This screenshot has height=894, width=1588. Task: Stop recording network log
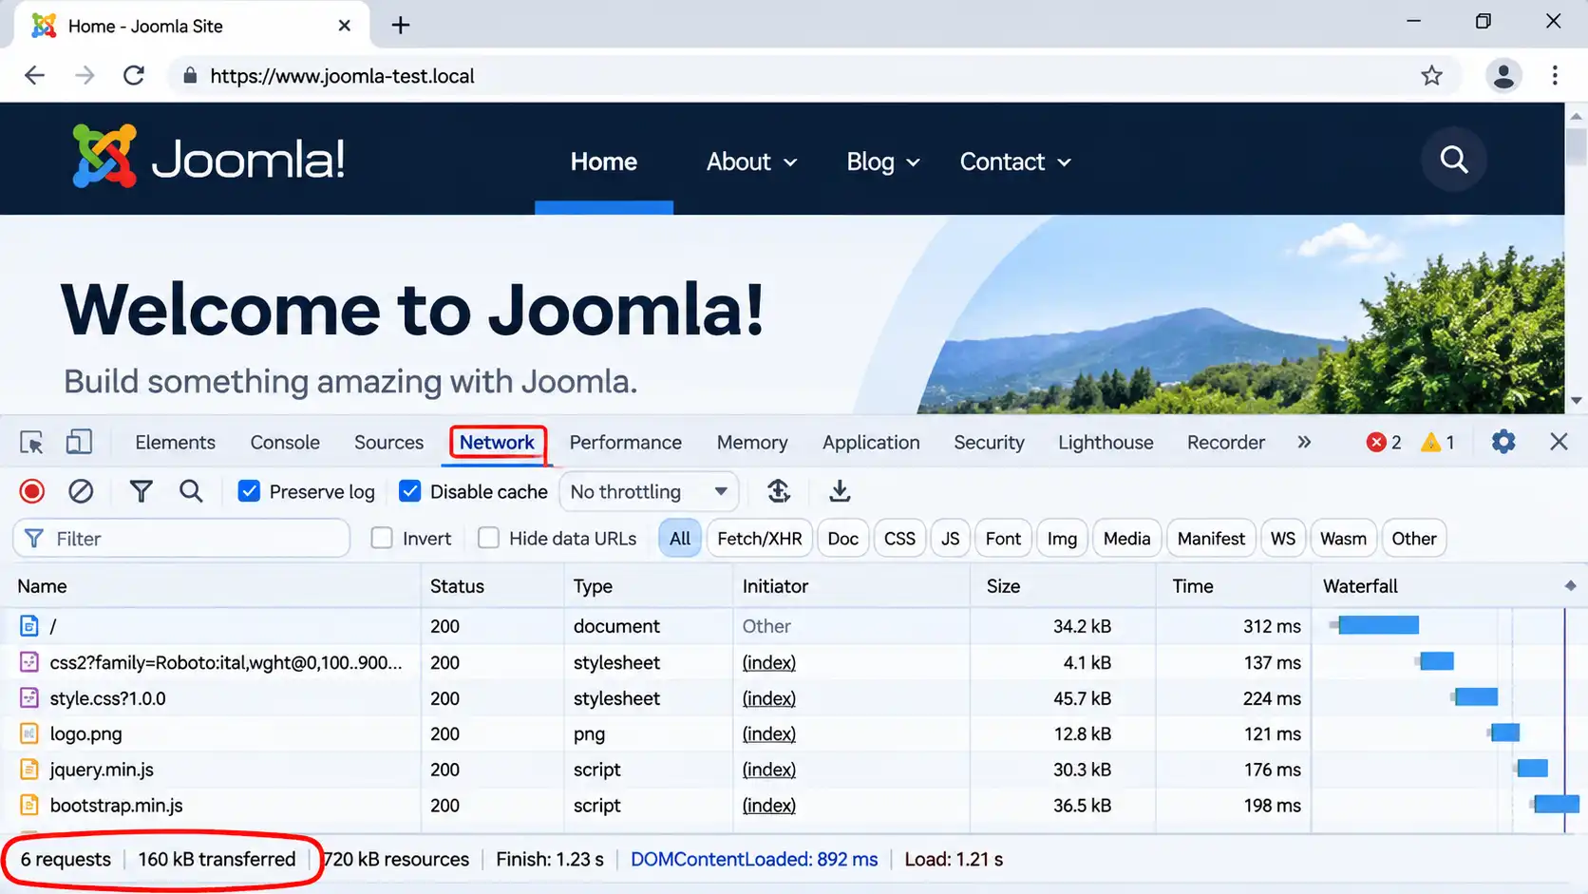(31, 491)
